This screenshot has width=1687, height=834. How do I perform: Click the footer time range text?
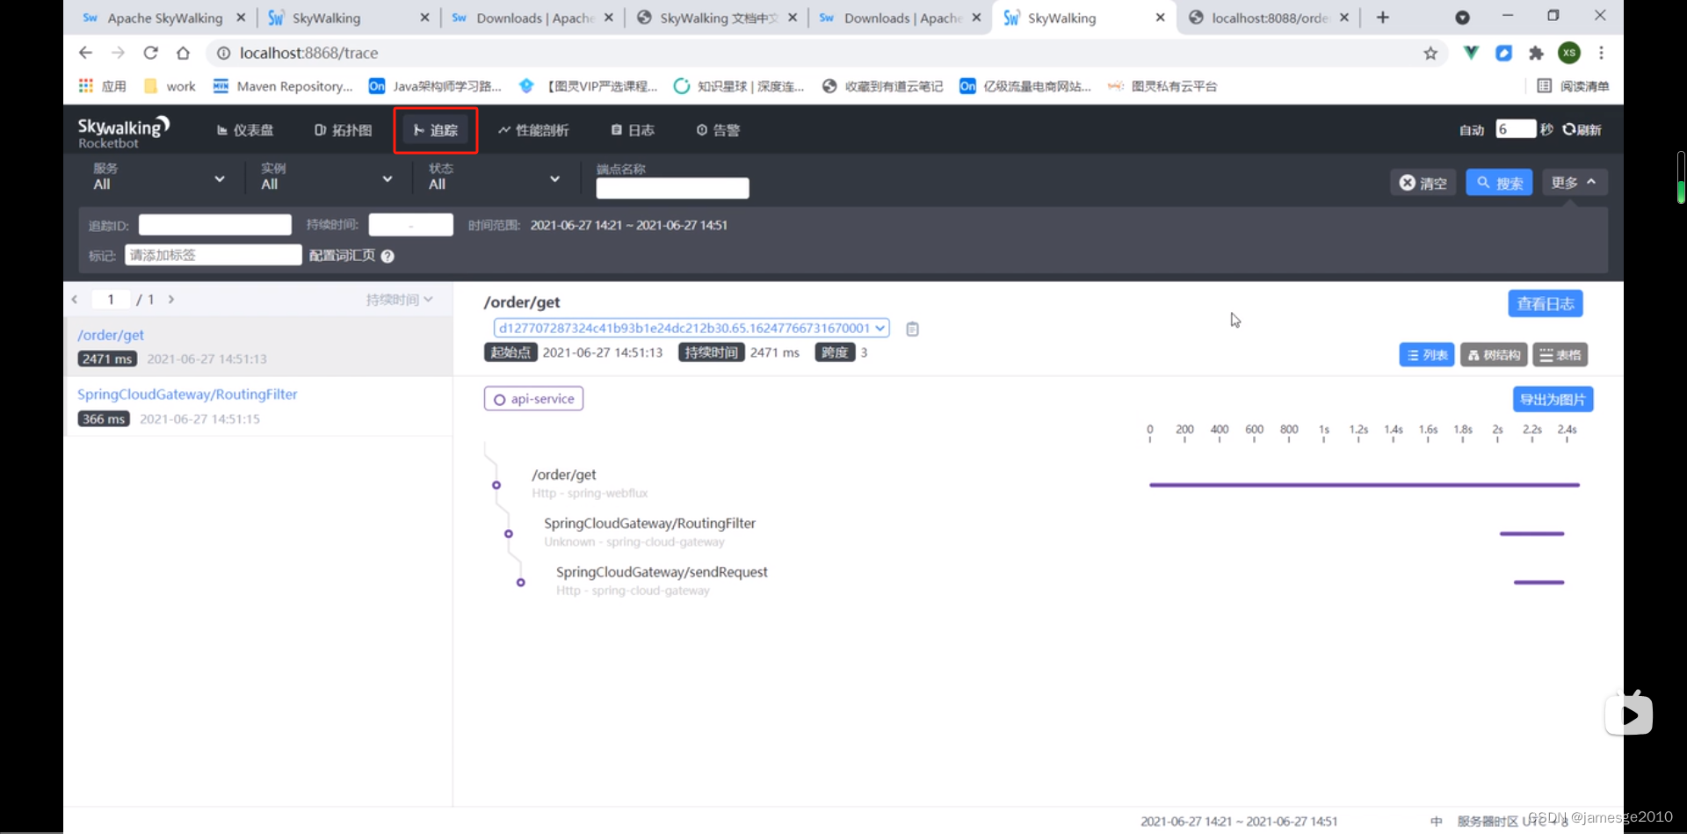[1239, 821]
